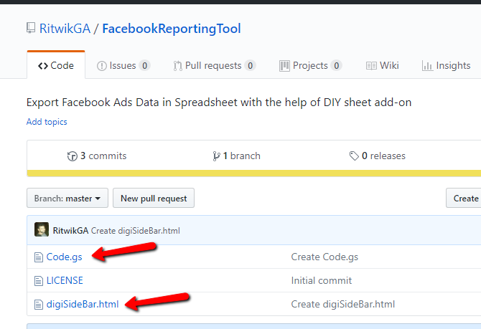Click the yellow language bar
Viewport: 481px width, 329px height.
coord(254,173)
